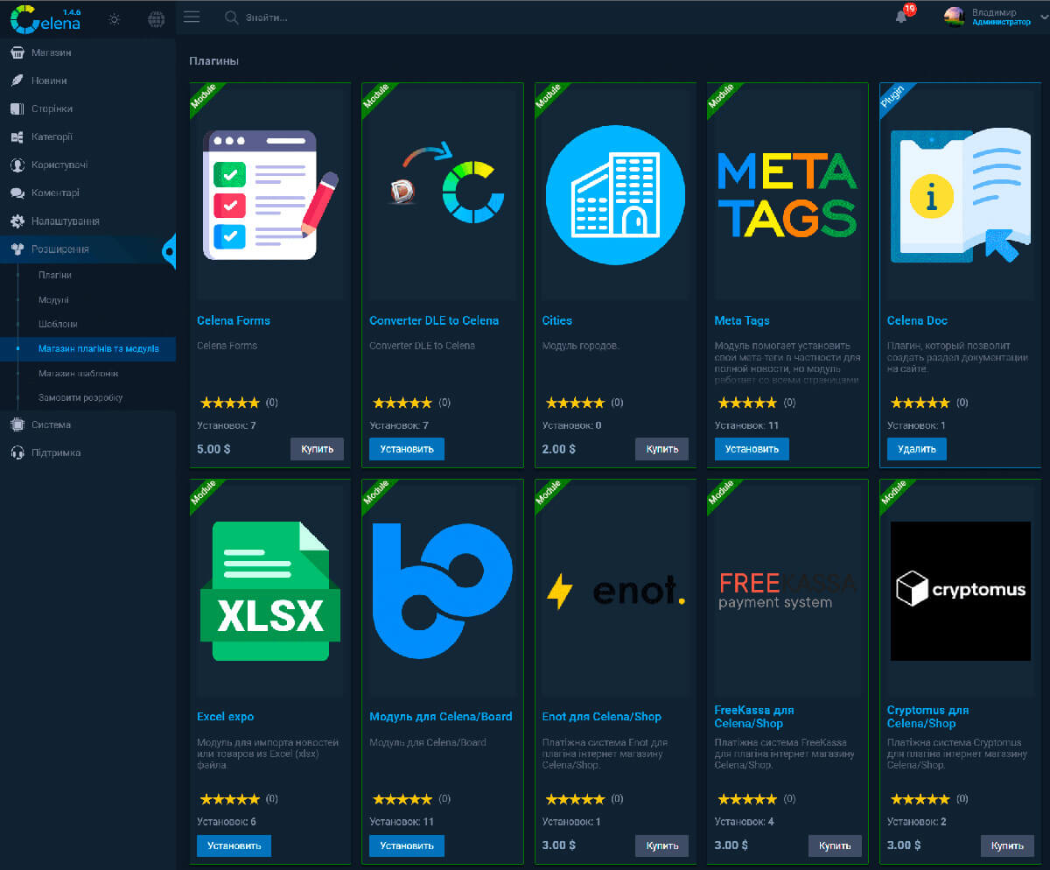
Task: Expand the Налаштування settings menu
Action: click(x=65, y=221)
